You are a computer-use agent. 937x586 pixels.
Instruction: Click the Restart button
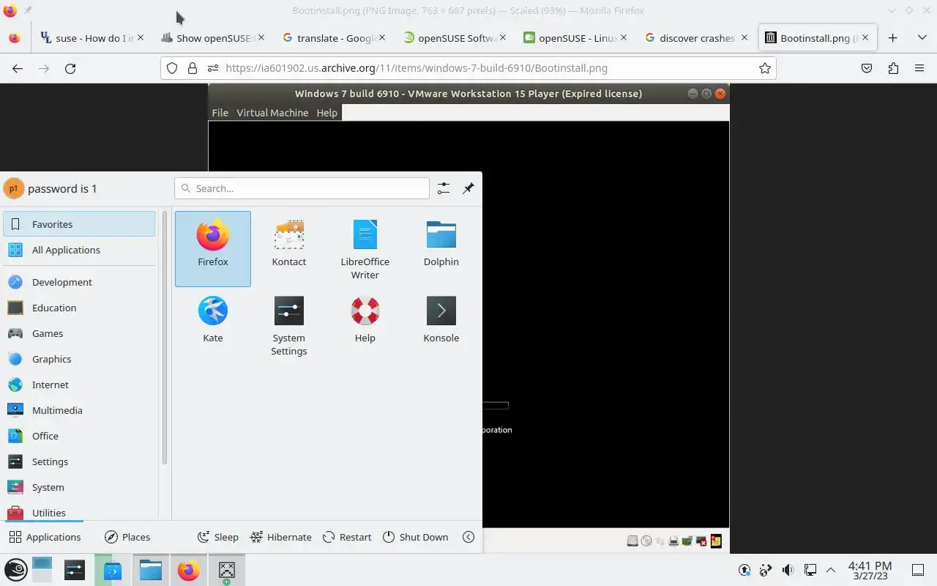(347, 537)
